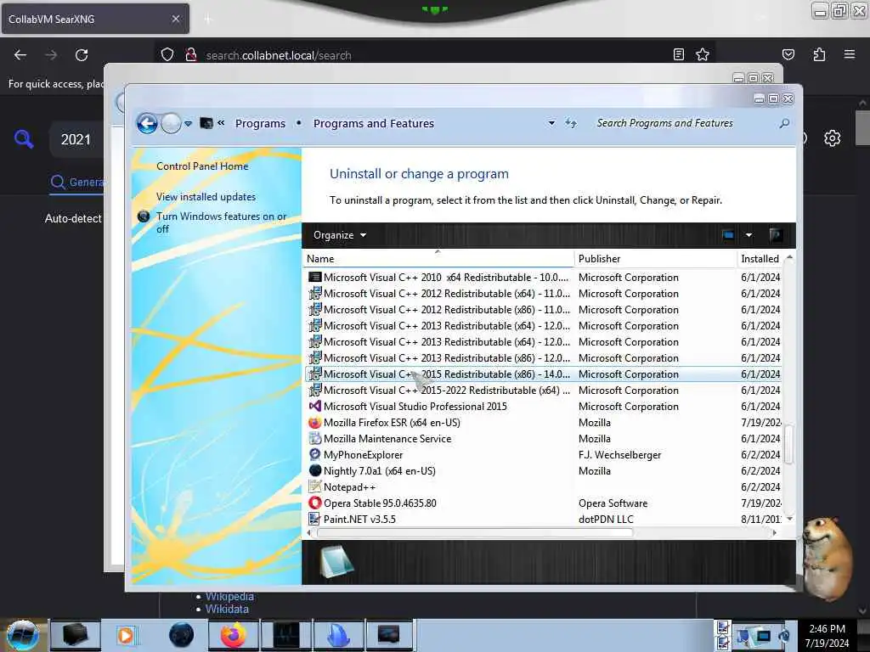This screenshot has height=652, width=870.
Task: Select Visual C++ 2015-2022 Redistributable (x64)
Action: [x=544, y=391]
